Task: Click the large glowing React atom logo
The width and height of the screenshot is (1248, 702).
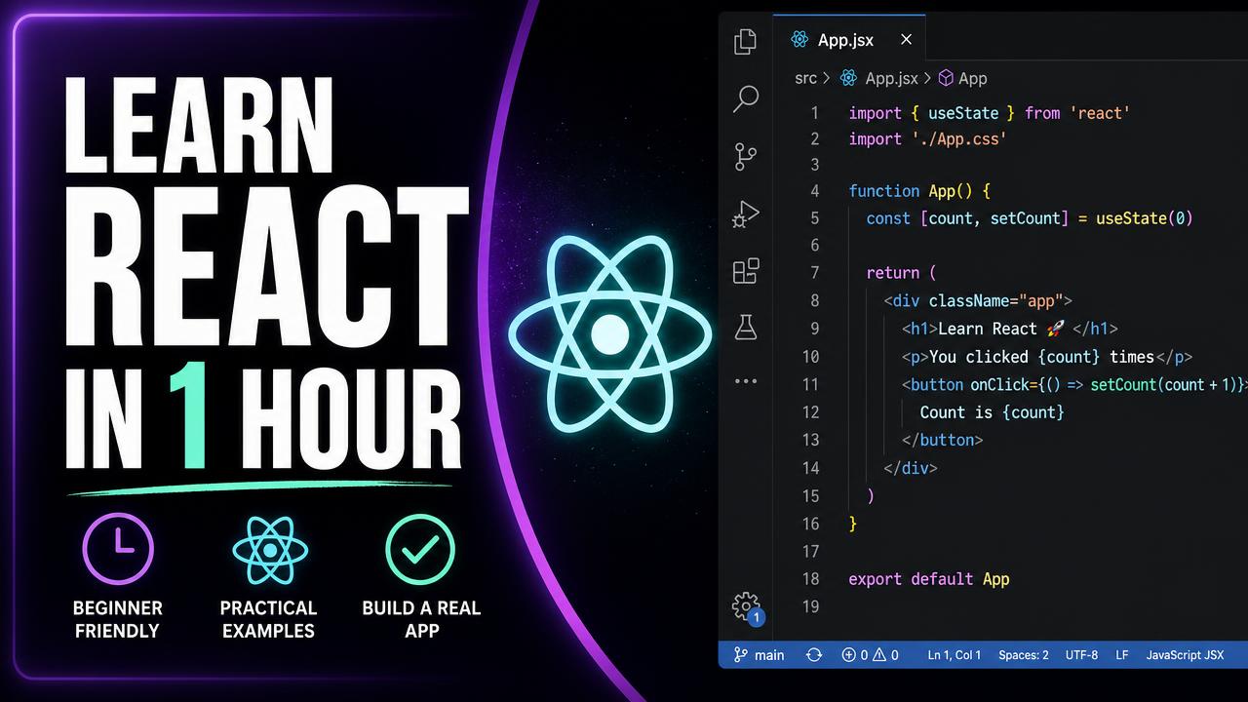Action: click(x=610, y=334)
